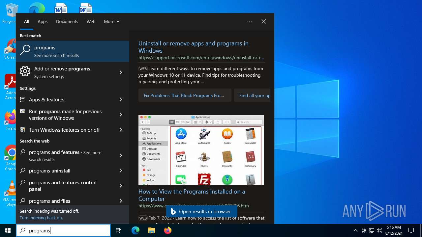Click the Apps & features list icon
Viewport: 422px width, 237px height.
(22, 99)
